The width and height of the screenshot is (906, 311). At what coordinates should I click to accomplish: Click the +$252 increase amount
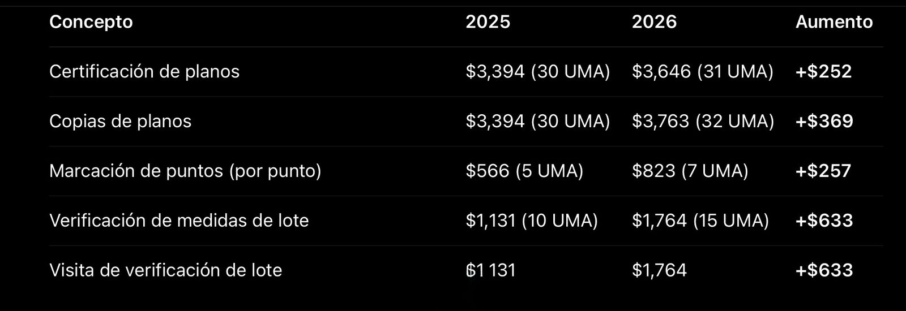[823, 72]
